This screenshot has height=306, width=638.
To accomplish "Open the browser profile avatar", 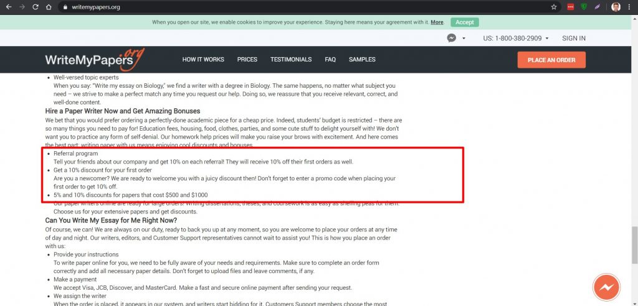I will tap(616, 7).
